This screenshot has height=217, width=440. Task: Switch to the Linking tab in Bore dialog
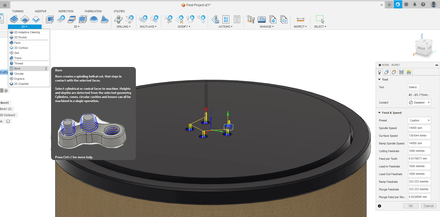(x=409, y=72)
